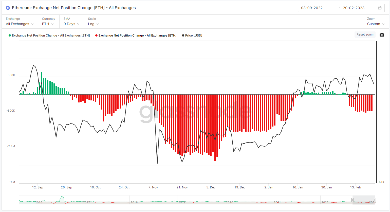The image size is (390, 212).
Task: Click the -4M y-axis label
Action: point(12,182)
